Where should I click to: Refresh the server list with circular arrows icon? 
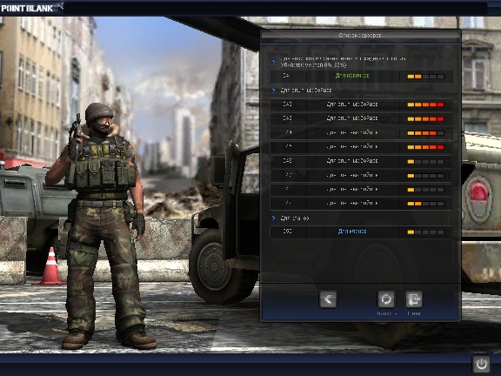pos(386,299)
